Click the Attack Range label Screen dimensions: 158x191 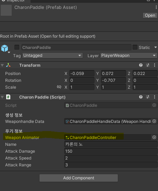(18, 165)
